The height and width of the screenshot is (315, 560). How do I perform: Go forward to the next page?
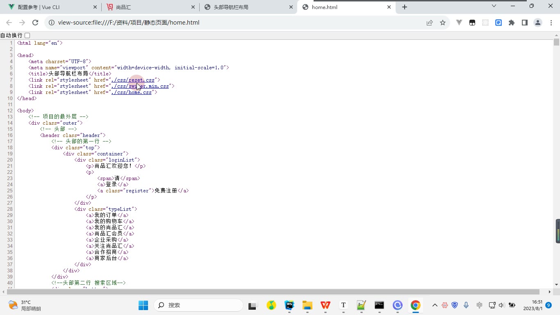[22, 23]
